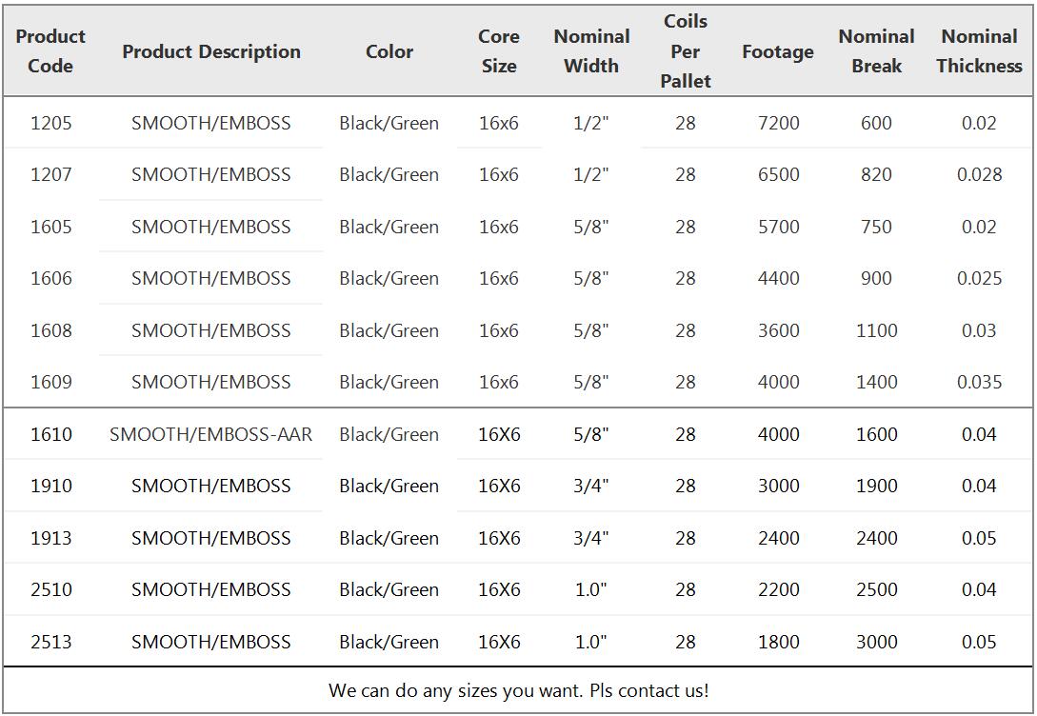
Task: Click nominal break value 900
Action: (876, 278)
